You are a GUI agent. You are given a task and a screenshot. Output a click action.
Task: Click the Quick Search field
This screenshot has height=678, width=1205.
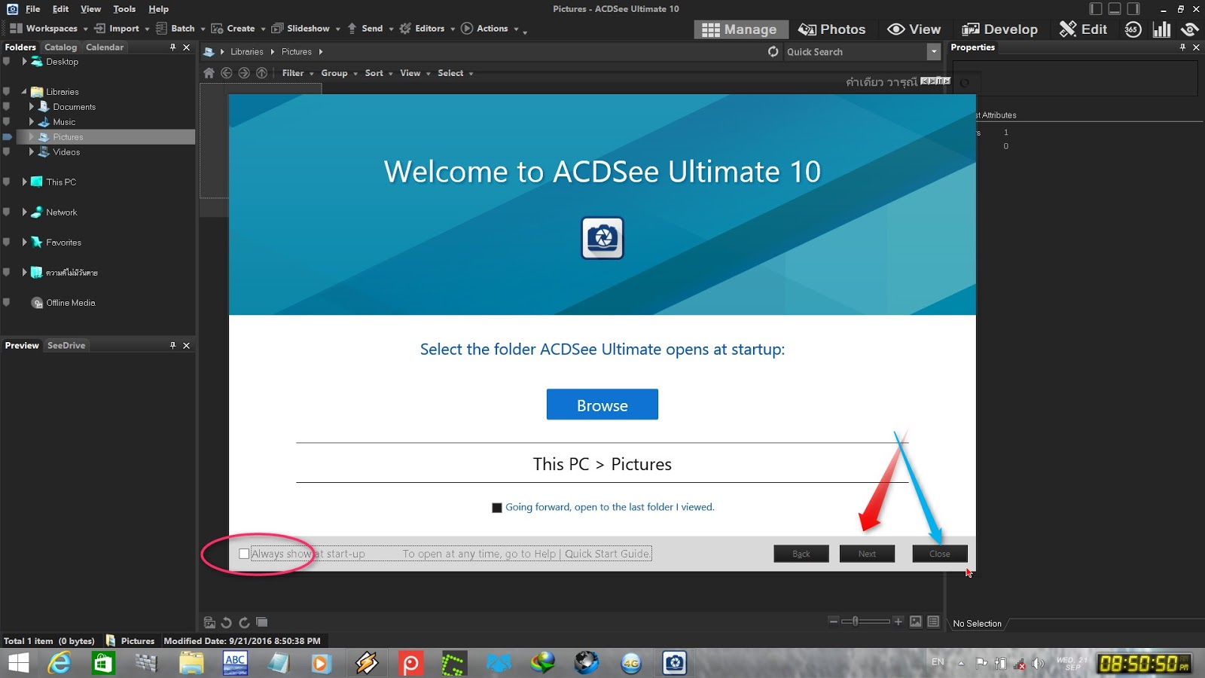(855, 52)
